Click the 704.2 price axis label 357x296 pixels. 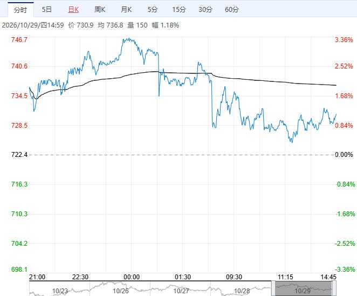point(19,244)
